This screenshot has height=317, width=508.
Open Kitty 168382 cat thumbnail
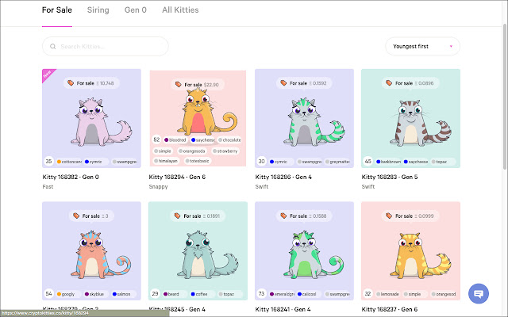click(x=91, y=118)
